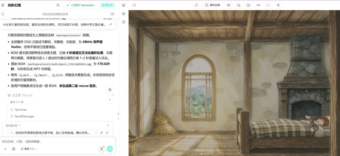
Task: Toggle the panel layout icon near preview
Action: click(134, 5)
